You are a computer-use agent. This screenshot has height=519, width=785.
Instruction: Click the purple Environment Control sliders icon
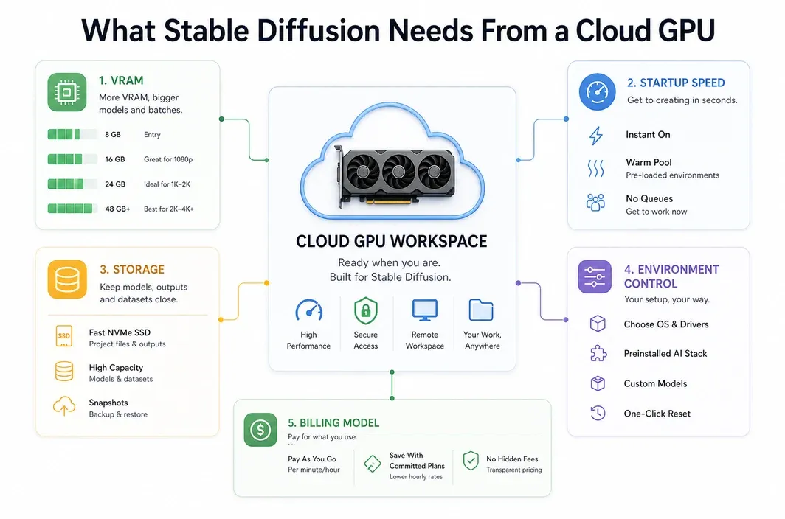[x=595, y=276]
